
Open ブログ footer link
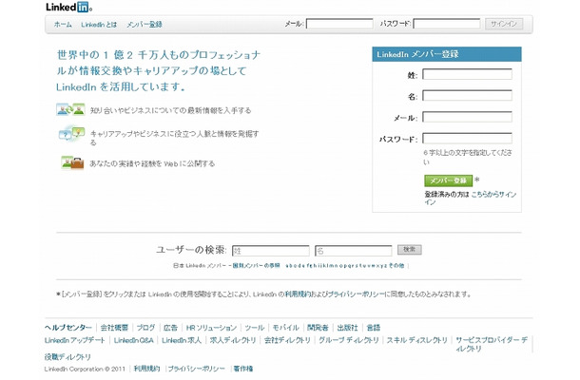pos(145,328)
